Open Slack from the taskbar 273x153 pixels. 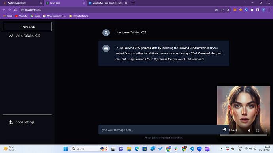coord(176,149)
